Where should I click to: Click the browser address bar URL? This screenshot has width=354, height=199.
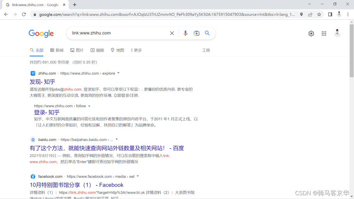pos(167,14)
